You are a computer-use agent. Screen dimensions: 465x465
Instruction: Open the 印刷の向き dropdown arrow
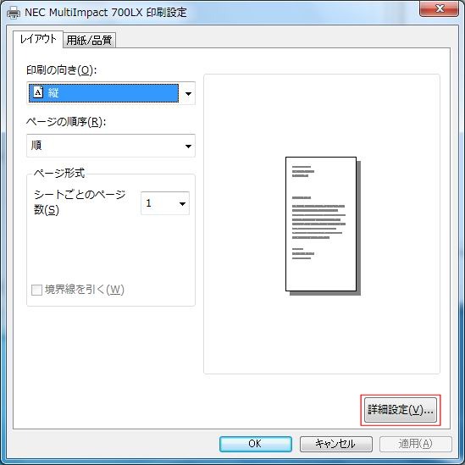(x=188, y=93)
